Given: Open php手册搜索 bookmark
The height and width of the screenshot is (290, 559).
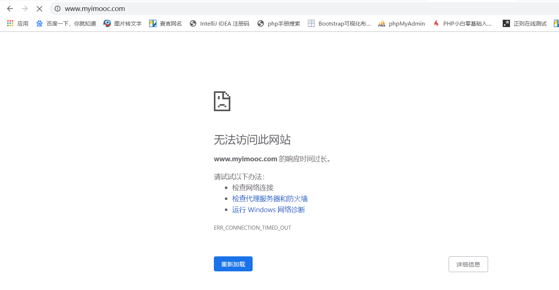Looking at the screenshot, I should tap(284, 23).
